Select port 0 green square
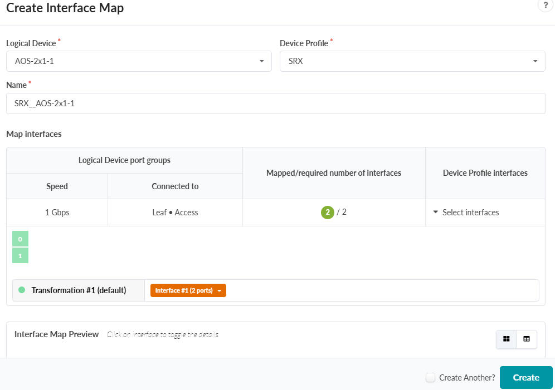555x390 pixels. (x=20, y=239)
